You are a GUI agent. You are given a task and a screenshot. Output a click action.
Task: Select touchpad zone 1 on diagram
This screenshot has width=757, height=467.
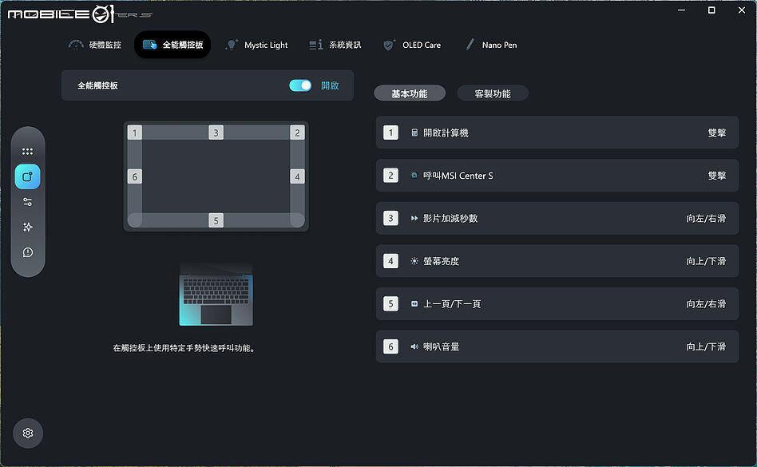pyautogui.click(x=135, y=133)
